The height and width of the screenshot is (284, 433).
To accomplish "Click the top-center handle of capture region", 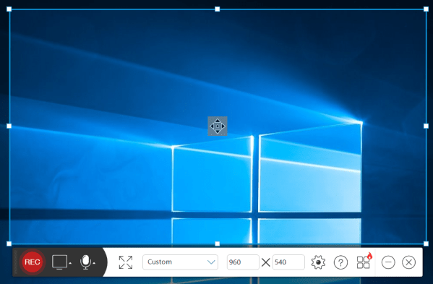I will (x=218, y=9).
